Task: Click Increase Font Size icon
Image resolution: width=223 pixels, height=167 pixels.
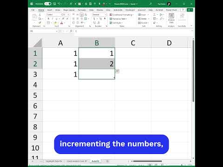Action: [x=63, y=19]
